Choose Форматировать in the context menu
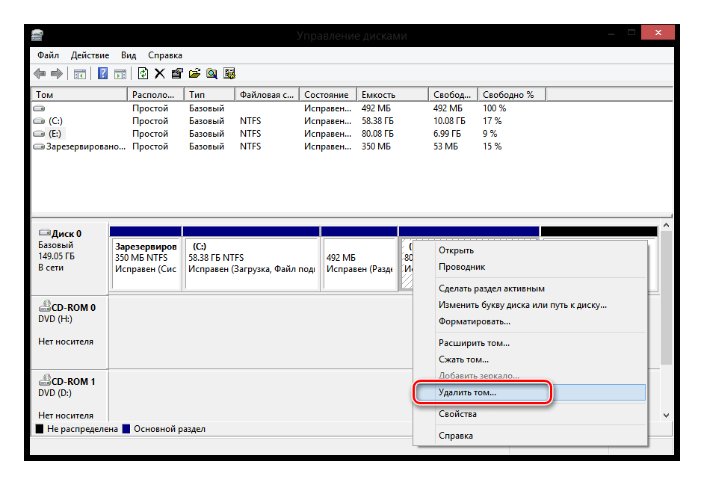 click(x=474, y=321)
